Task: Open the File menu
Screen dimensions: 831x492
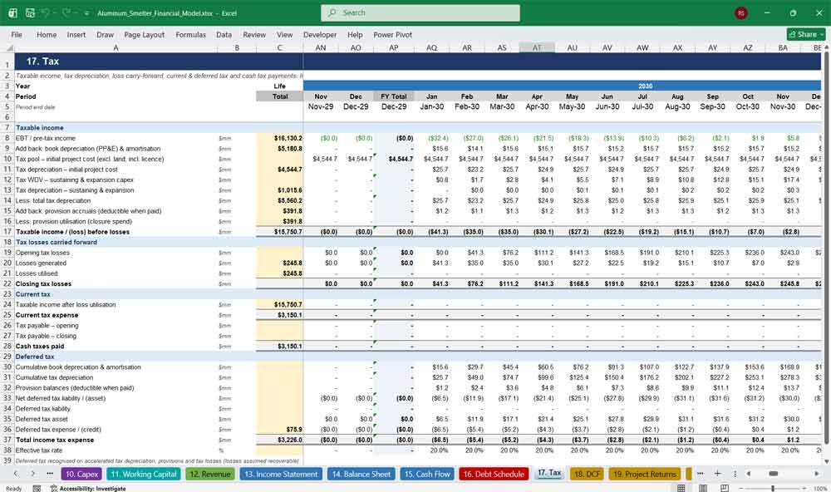Action: click(17, 34)
